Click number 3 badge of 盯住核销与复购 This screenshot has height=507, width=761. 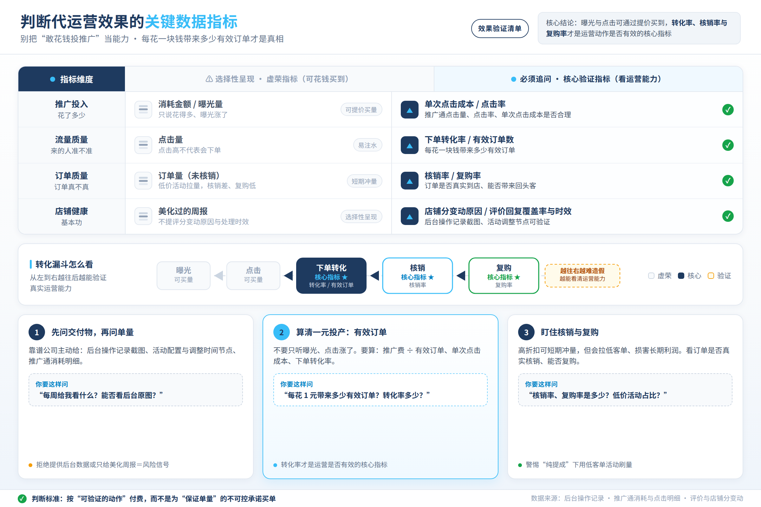[x=526, y=332]
